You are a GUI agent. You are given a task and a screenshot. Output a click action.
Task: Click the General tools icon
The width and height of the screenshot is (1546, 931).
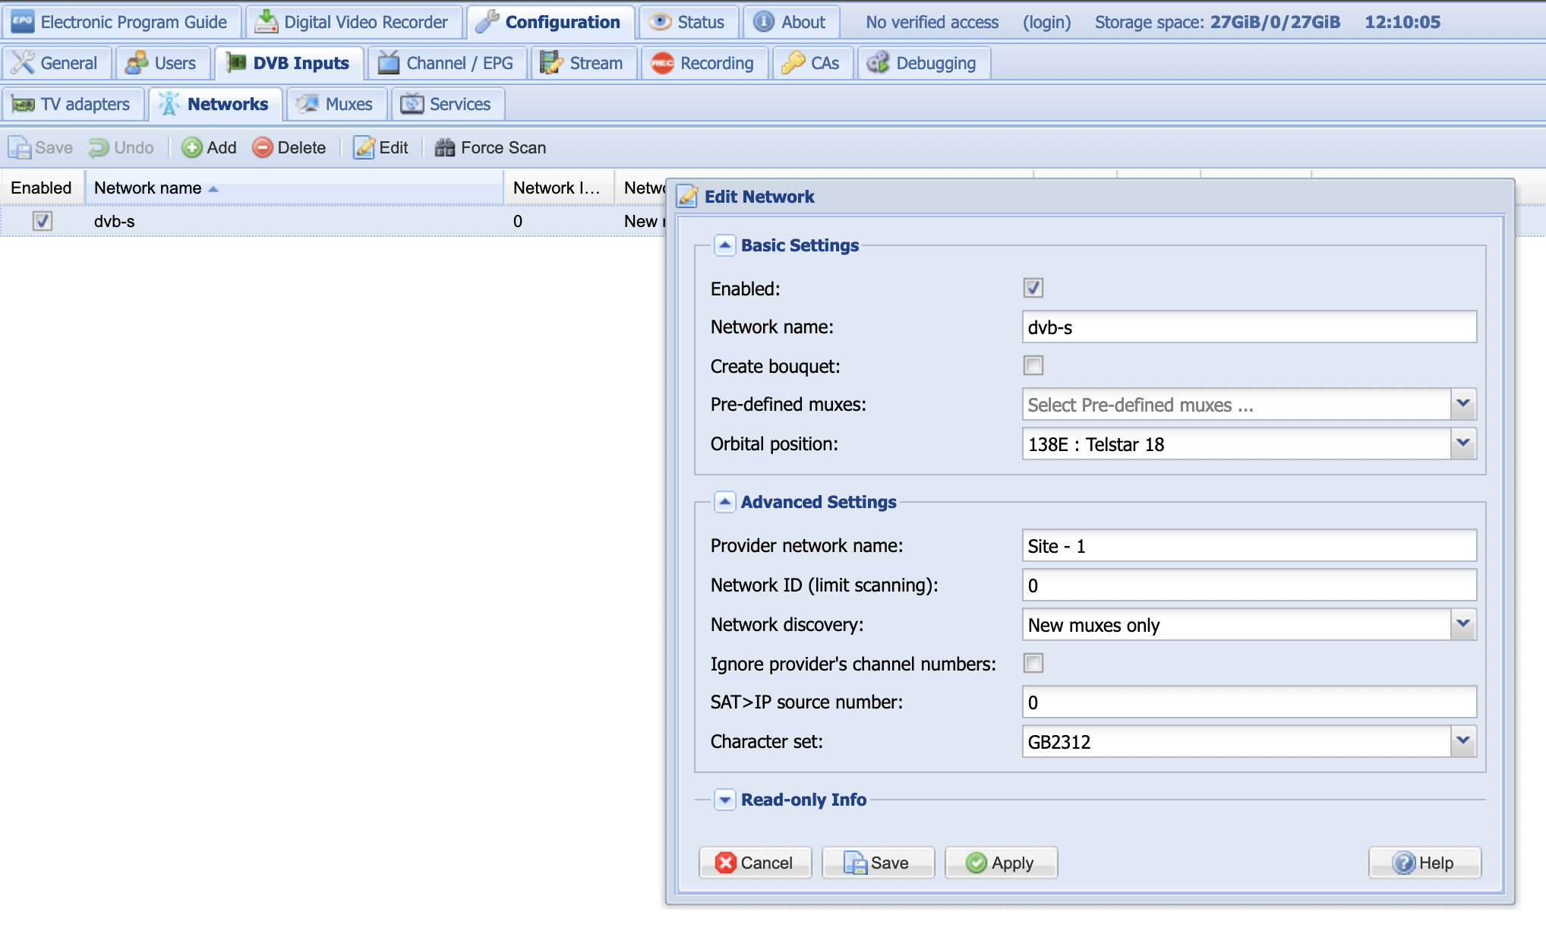23,63
